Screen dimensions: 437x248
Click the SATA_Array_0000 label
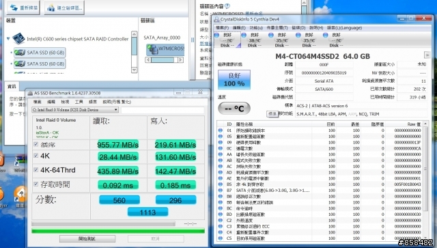point(162,38)
